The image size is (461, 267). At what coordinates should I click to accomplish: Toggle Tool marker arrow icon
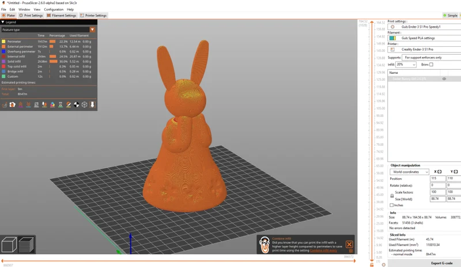[92, 104]
